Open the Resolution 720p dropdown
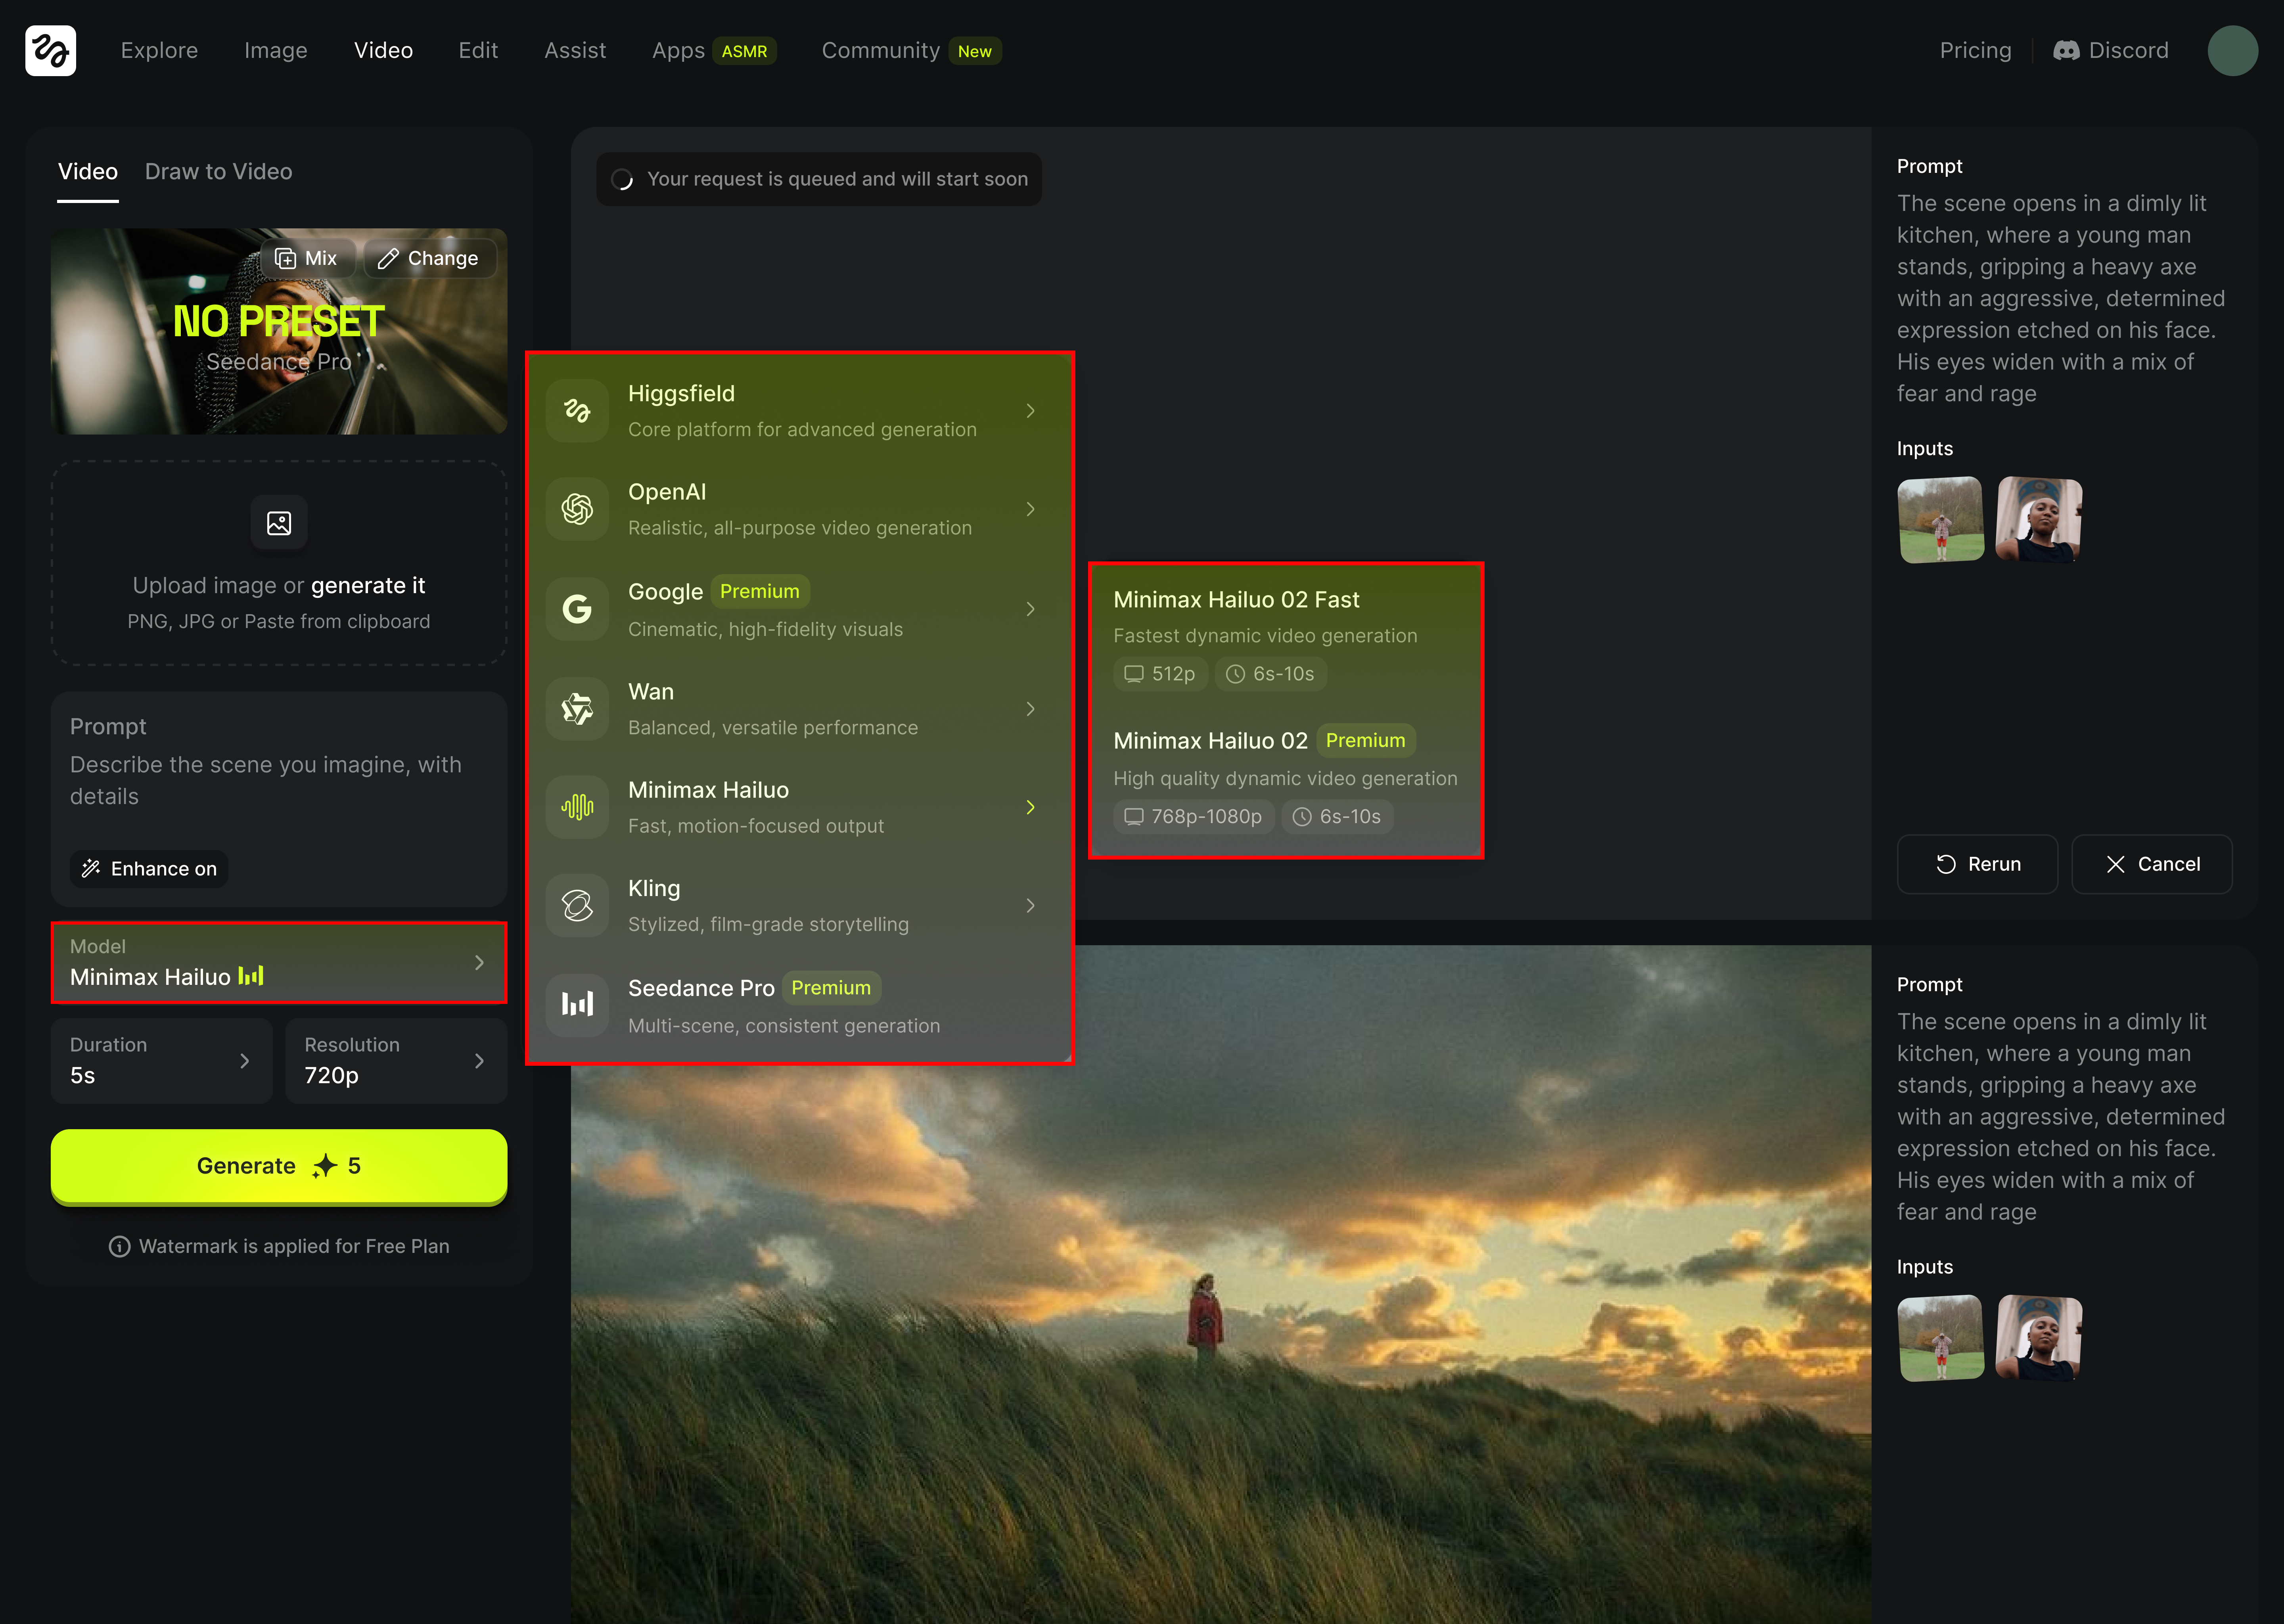This screenshot has height=1624, width=2284. tap(396, 1060)
